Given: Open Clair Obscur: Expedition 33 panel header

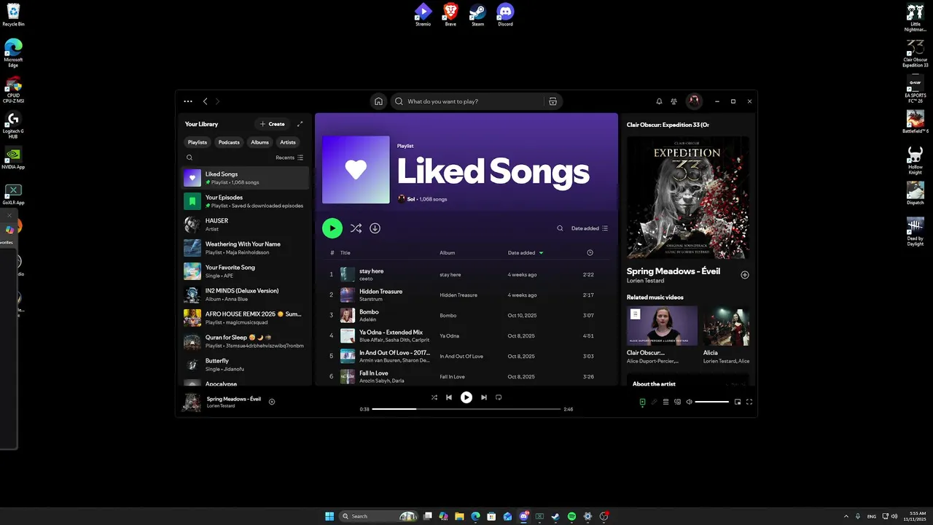Looking at the screenshot, I should 668,125.
